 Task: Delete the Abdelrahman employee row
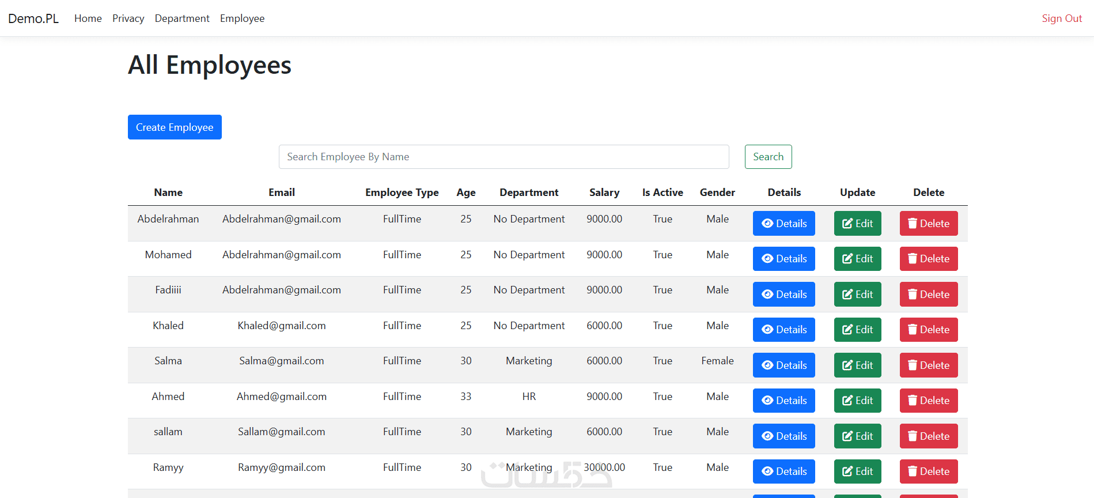pos(928,224)
